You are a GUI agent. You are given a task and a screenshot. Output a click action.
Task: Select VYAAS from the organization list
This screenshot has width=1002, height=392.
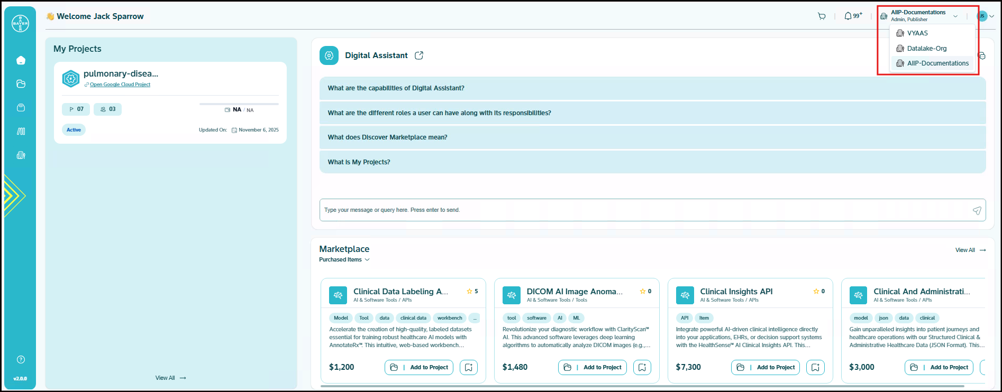[x=917, y=33]
